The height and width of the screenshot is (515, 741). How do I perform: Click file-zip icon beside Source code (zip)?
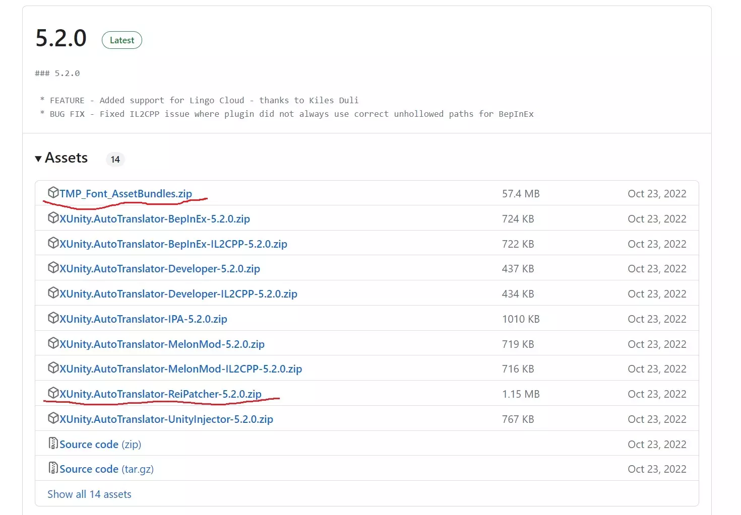53,443
